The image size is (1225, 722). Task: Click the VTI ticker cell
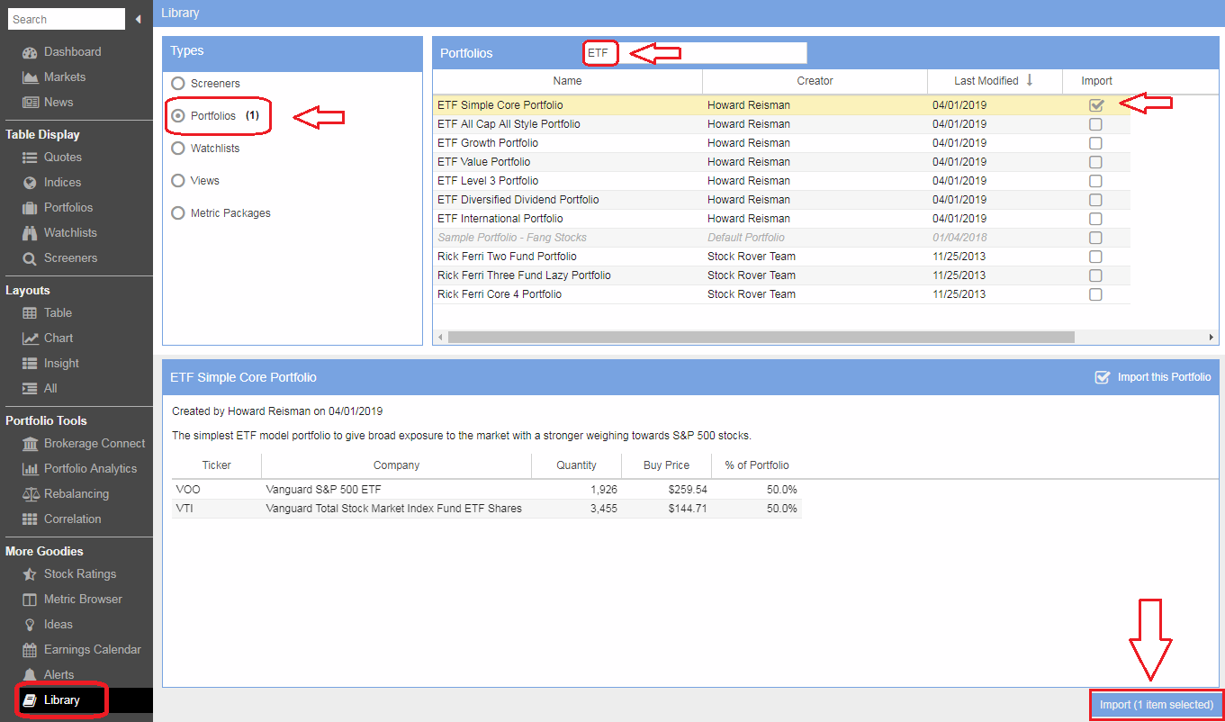tap(216, 509)
